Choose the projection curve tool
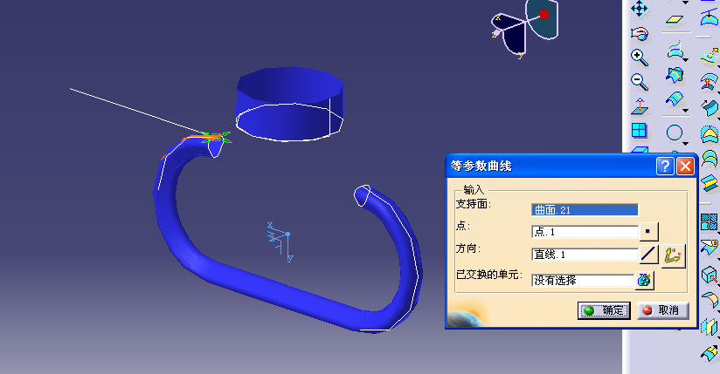Image resolution: width=720 pixels, height=374 pixels. [675, 50]
